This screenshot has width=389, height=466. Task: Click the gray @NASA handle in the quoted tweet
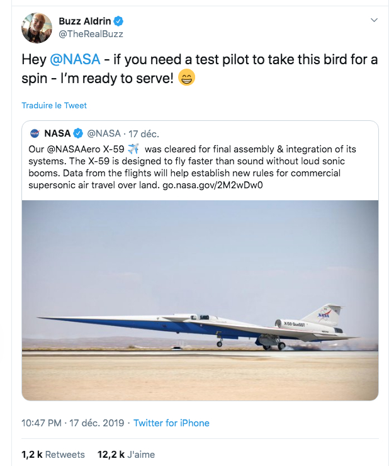point(103,134)
